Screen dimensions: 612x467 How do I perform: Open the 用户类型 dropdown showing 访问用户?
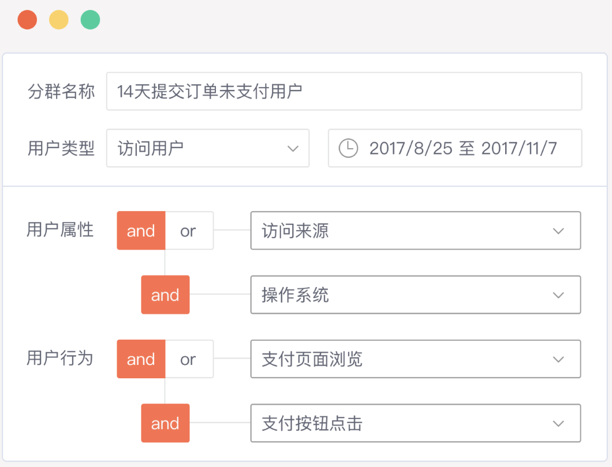click(x=208, y=148)
